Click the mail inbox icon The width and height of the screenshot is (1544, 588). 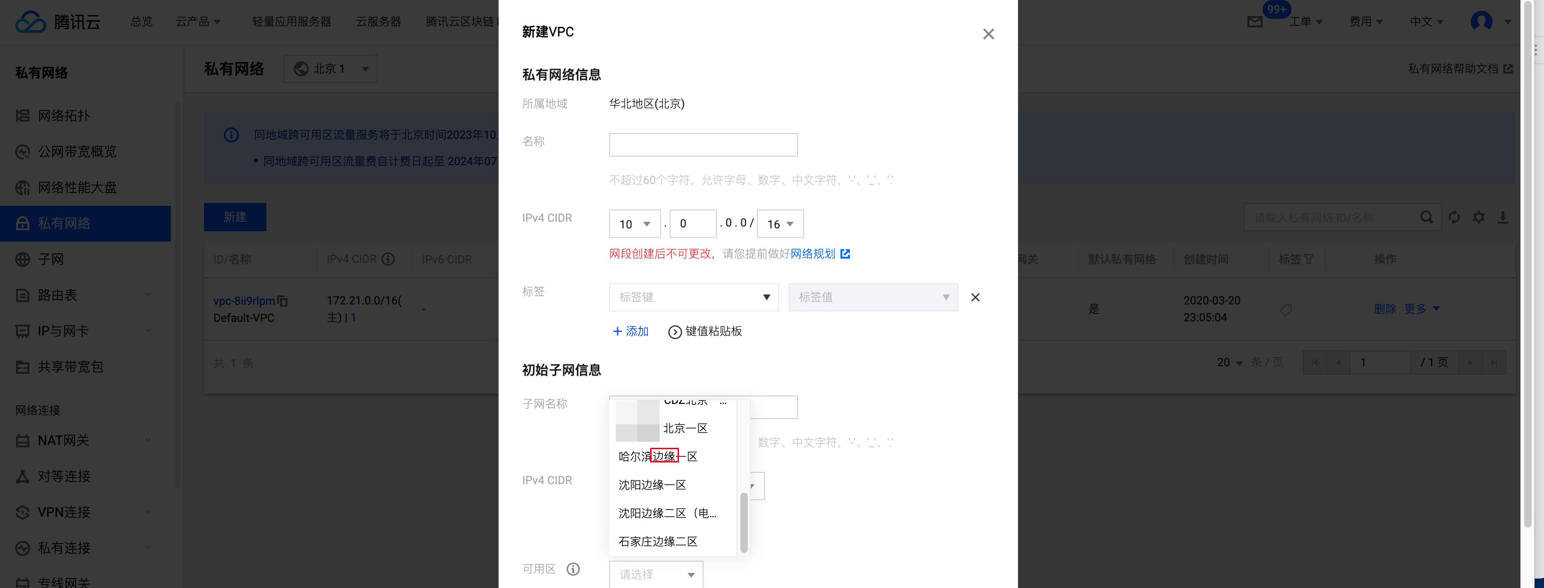pyautogui.click(x=1255, y=22)
